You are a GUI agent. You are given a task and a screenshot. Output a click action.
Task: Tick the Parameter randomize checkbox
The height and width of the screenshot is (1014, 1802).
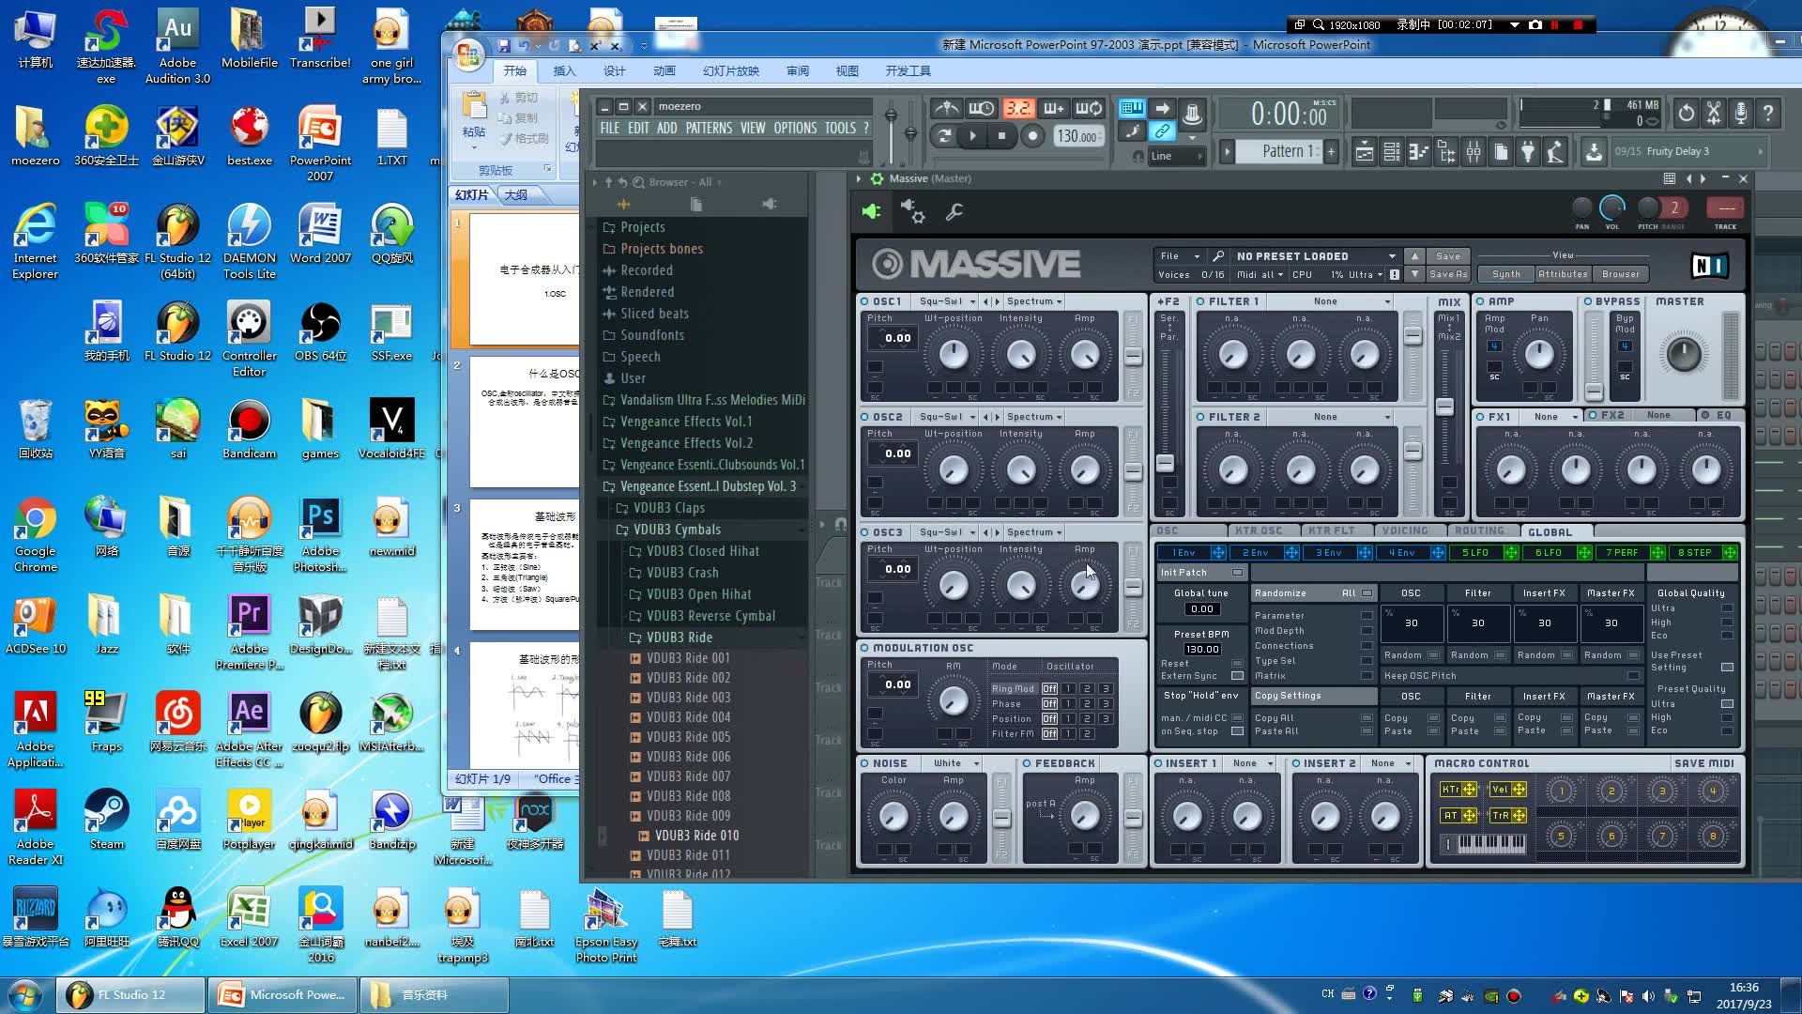pos(1367,616)
